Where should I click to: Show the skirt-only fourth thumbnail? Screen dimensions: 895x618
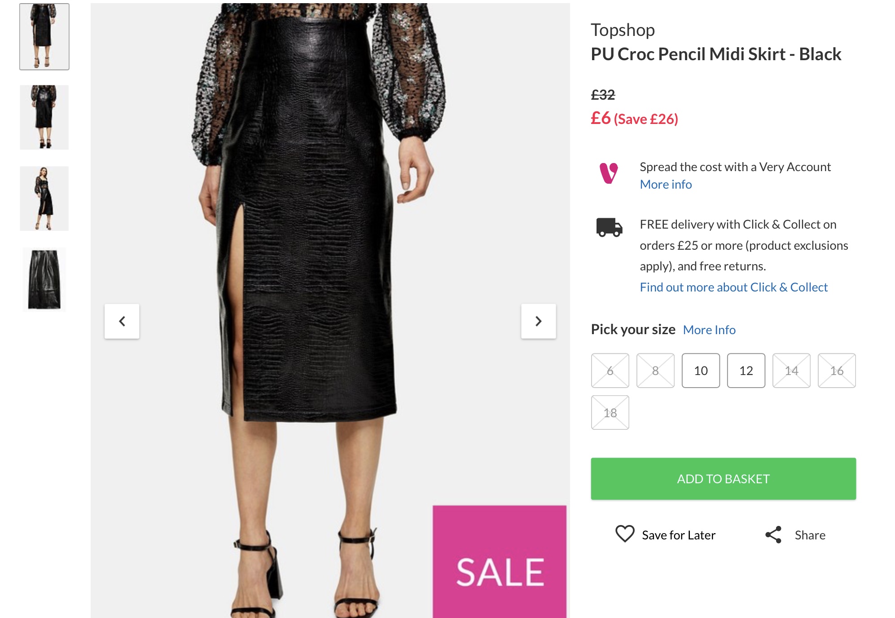tap(44, 279)
